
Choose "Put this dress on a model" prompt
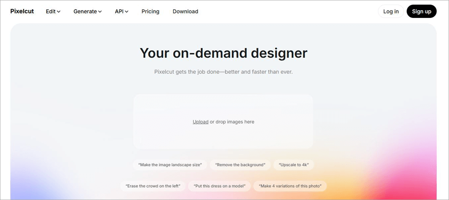coord(219,186)
